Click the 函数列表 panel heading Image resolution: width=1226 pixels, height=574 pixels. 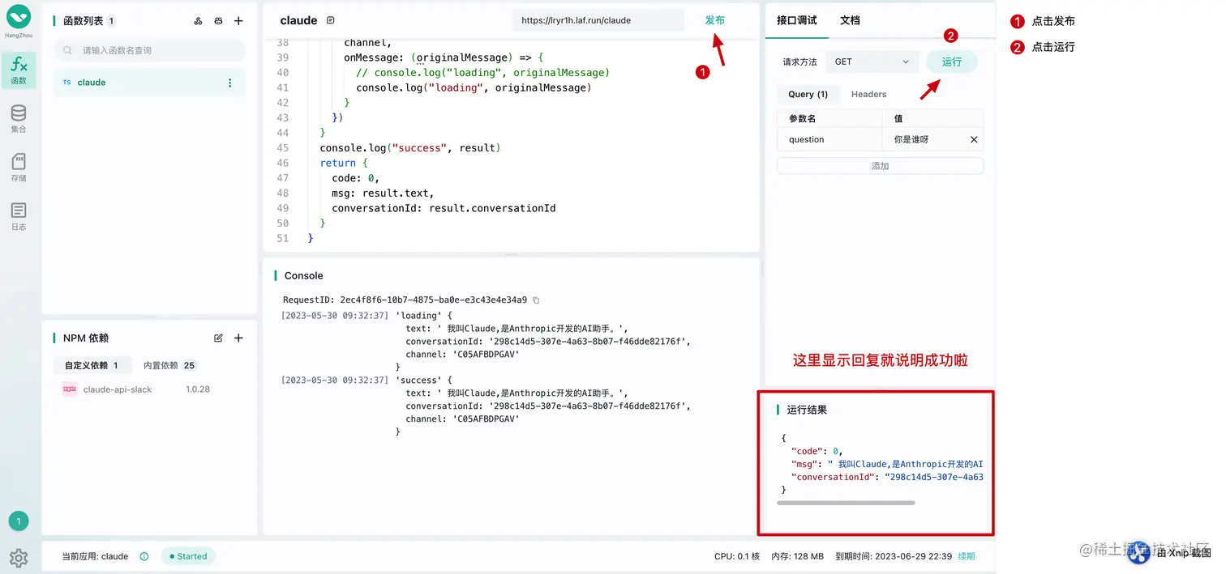point(82,21)
